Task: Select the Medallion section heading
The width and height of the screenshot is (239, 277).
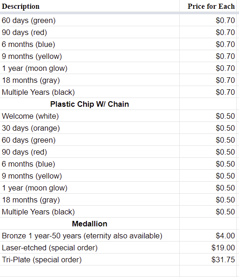Action: [90, 224]
